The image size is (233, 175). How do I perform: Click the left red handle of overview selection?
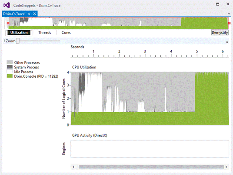pos(8,23)
